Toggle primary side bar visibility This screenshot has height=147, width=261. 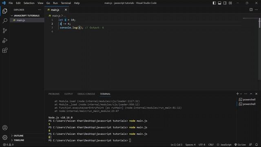(x=214, y=3)
